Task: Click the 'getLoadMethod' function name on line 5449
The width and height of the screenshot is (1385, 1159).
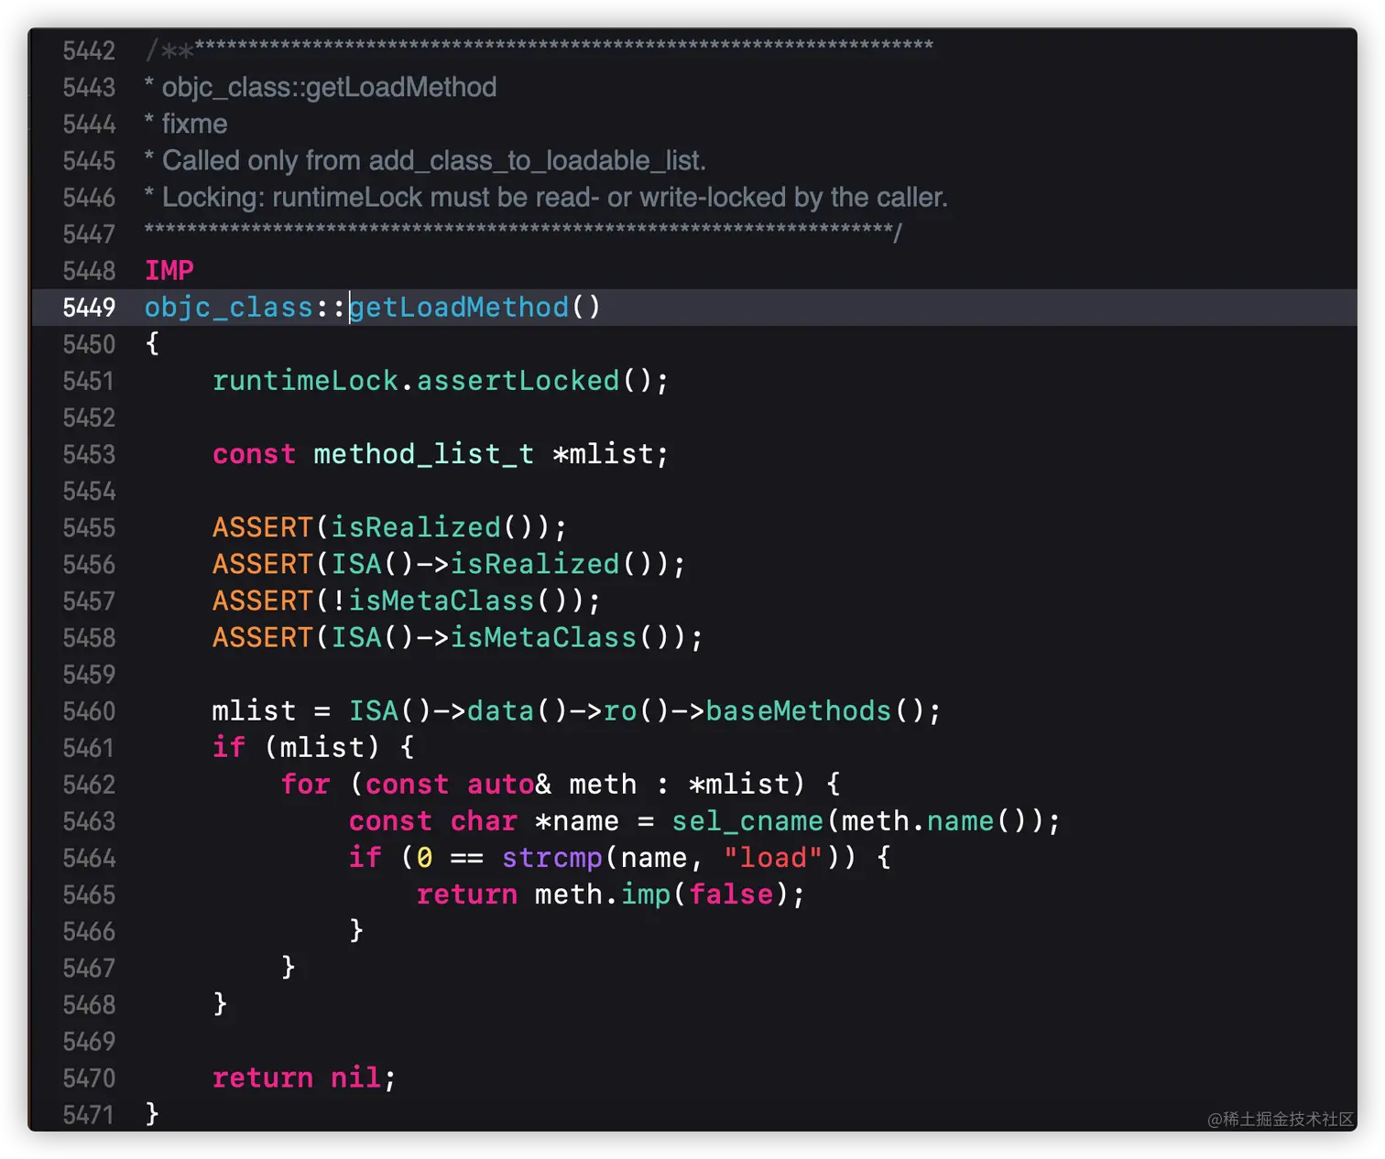Action: pos(459,308)
